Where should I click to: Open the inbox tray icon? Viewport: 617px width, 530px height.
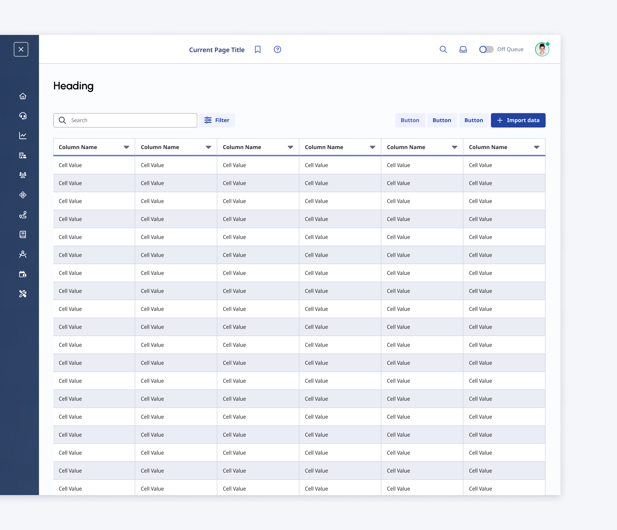(463, 49)
